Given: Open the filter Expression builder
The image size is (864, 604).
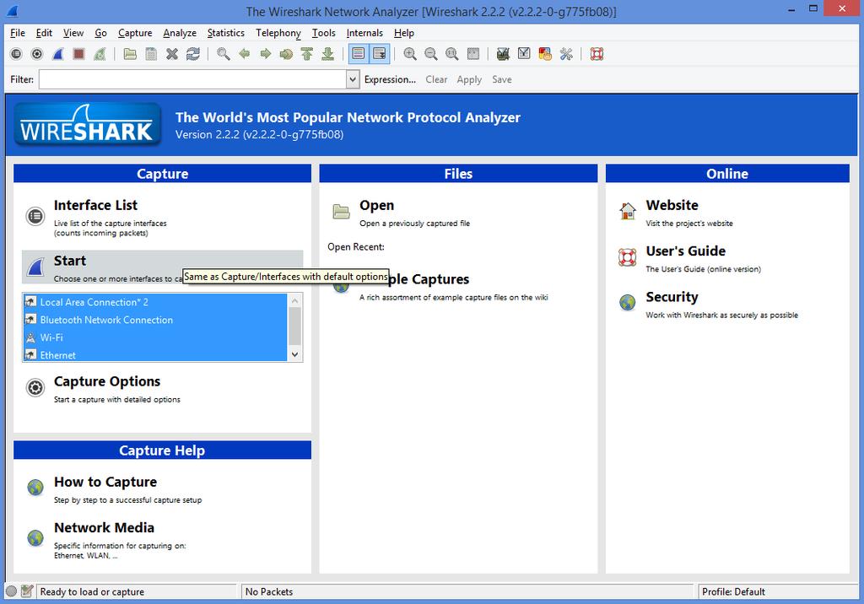Looking at the screenshot, I should (x=390, y=79).
